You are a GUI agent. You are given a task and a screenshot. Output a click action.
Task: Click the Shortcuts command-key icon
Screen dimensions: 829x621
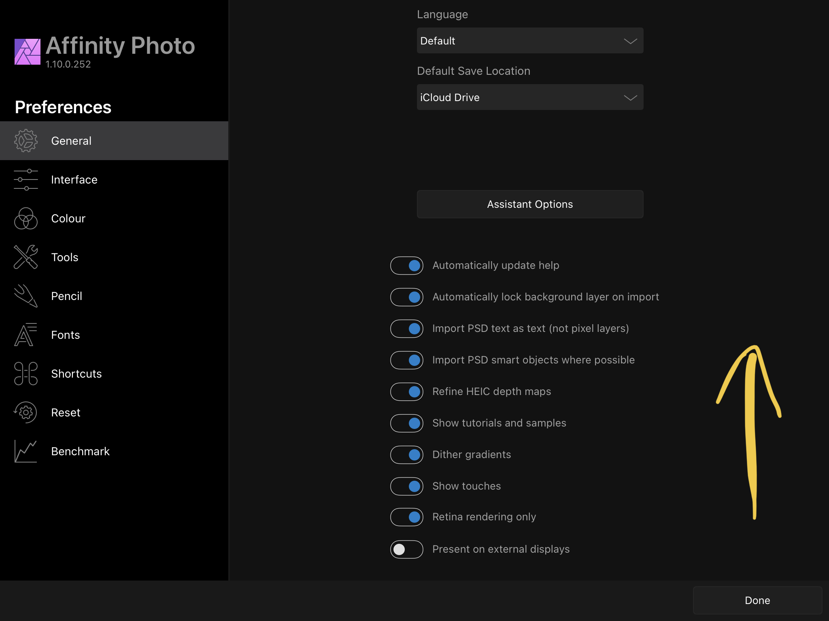click(x=26, y=374)
